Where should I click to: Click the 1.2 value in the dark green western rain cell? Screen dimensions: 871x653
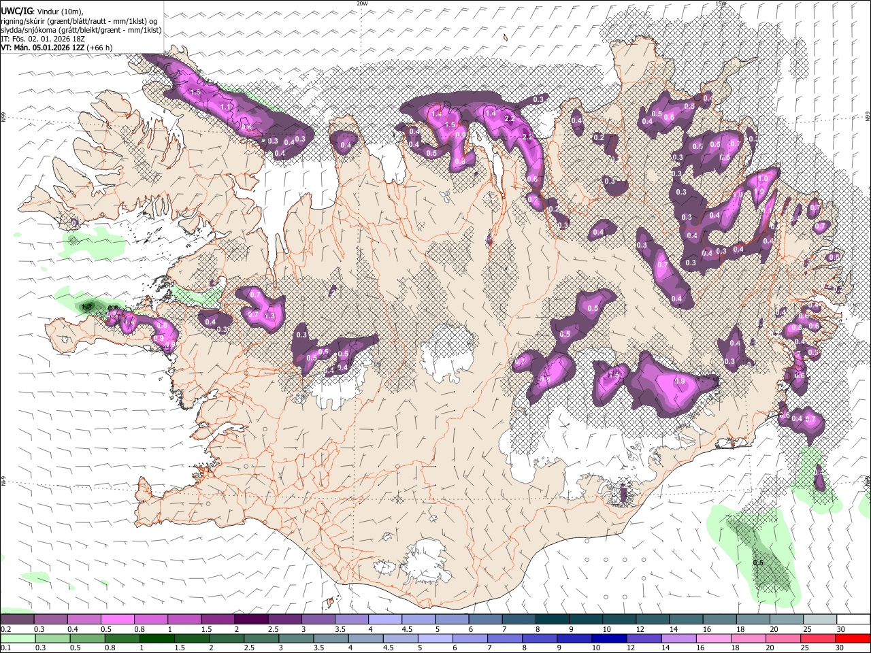pyautogui.click(x=86, y=307)
